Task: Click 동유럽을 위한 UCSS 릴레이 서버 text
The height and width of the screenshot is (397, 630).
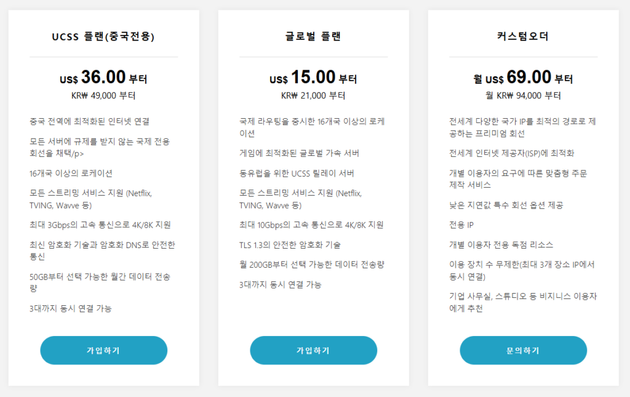Action: (x=297, y=173)
